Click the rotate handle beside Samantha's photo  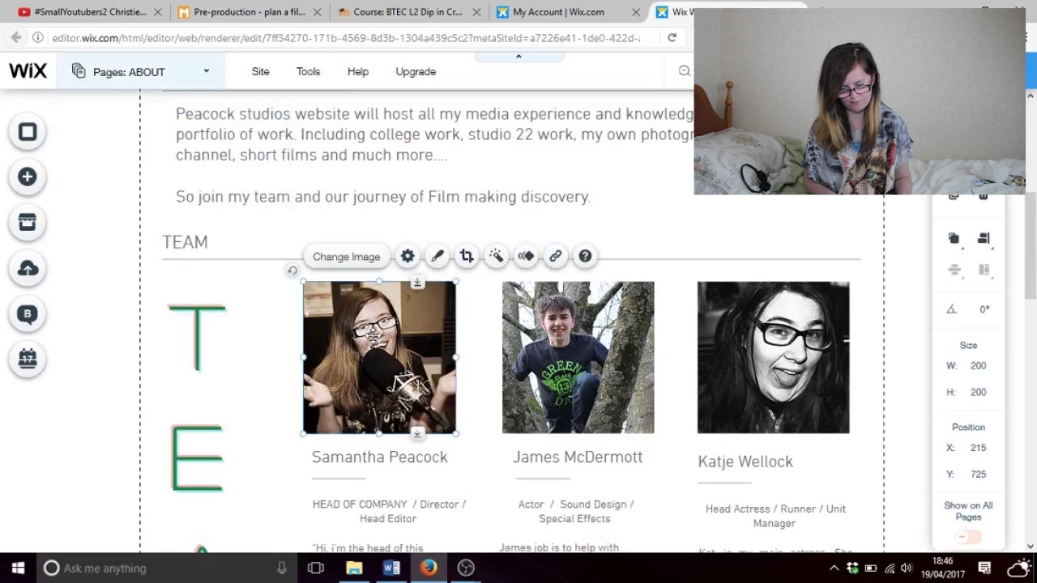[292, 270]
